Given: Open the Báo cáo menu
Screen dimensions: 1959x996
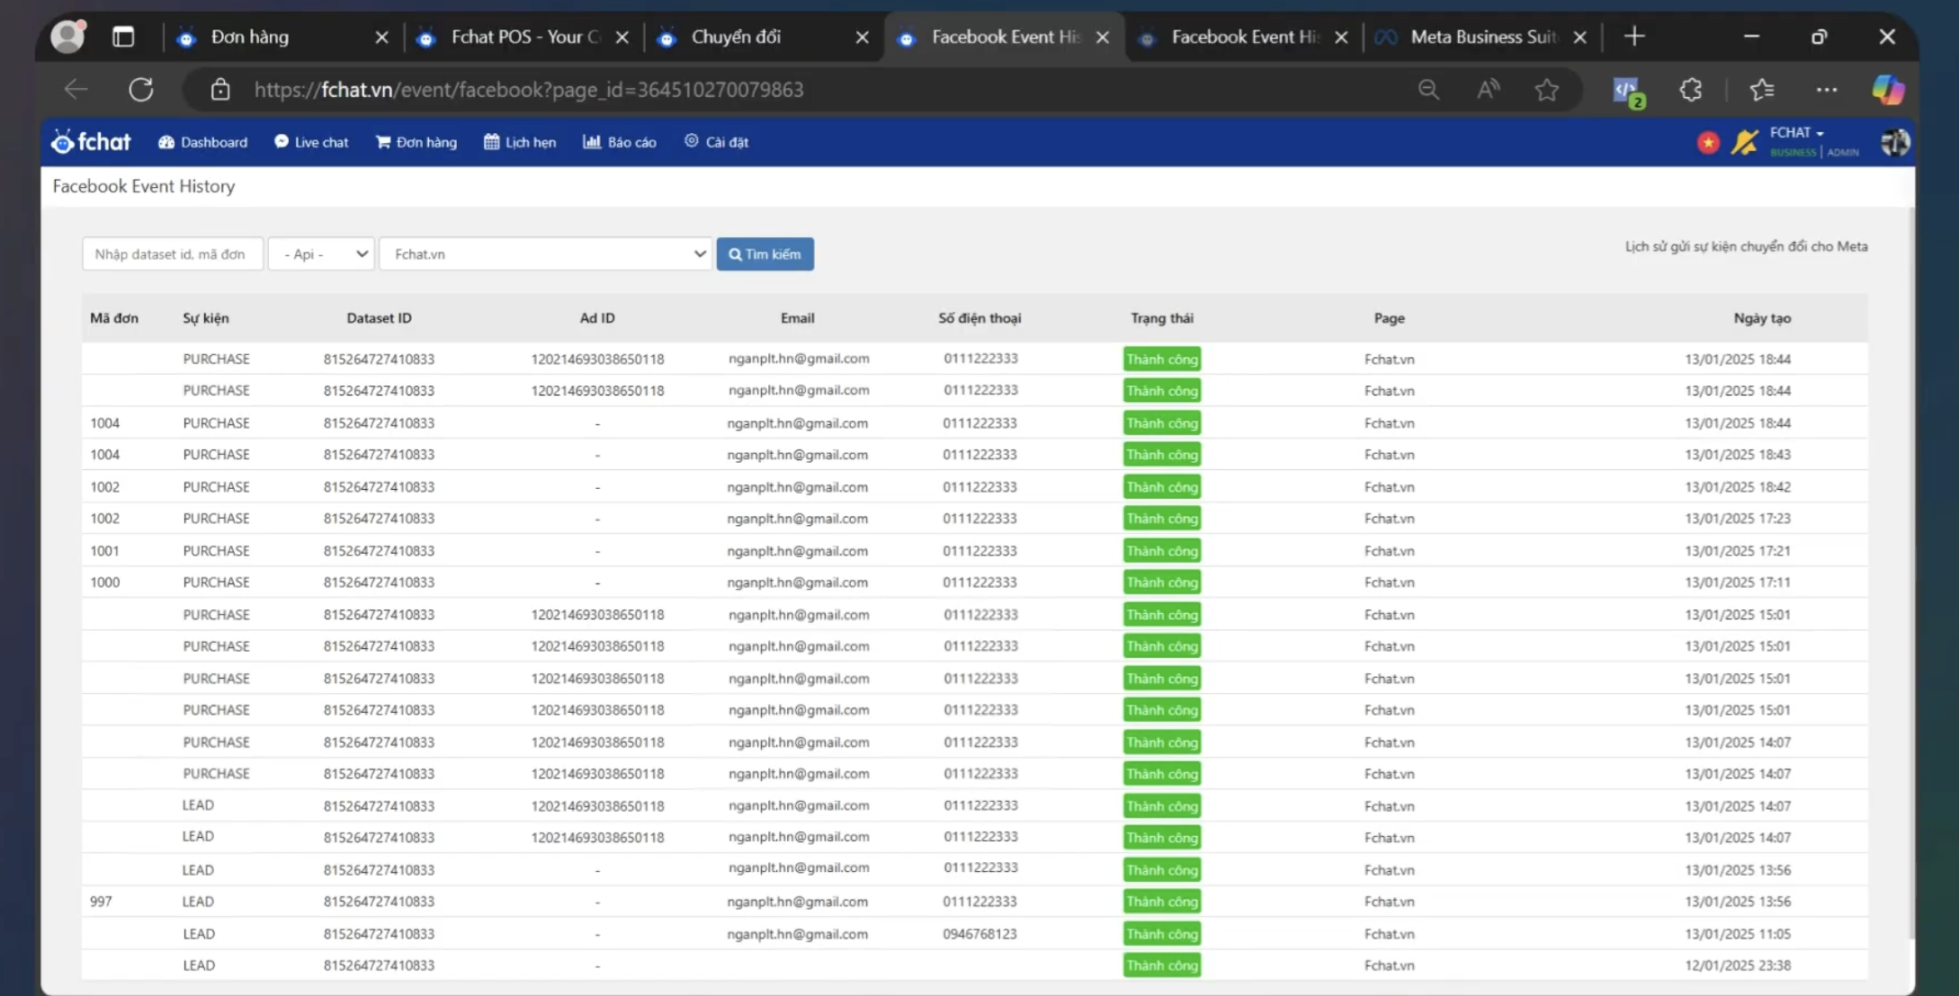Looking at the screenshot, I should pos(620,142).
